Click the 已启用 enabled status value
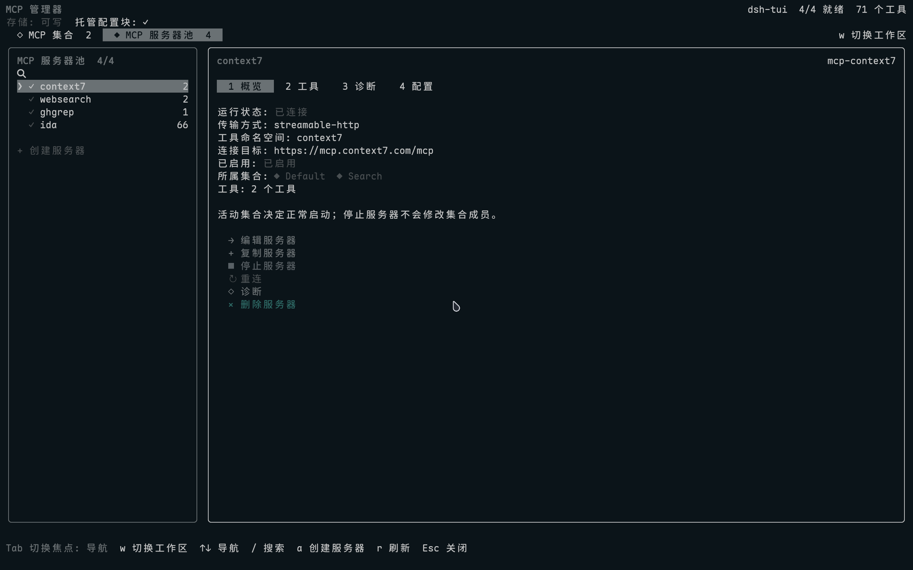This screenshot has width=913, height=570. (280, 163)
